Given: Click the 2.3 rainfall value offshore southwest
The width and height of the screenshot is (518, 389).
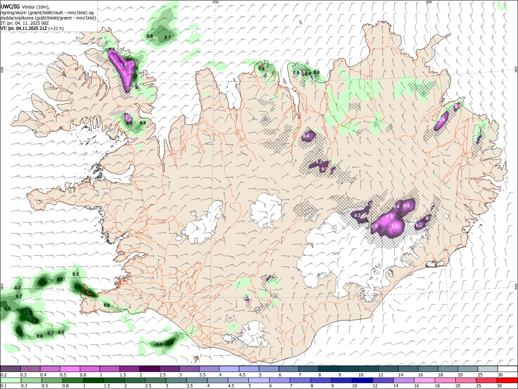Looking at the screenshot, I should tap(28, 313).
